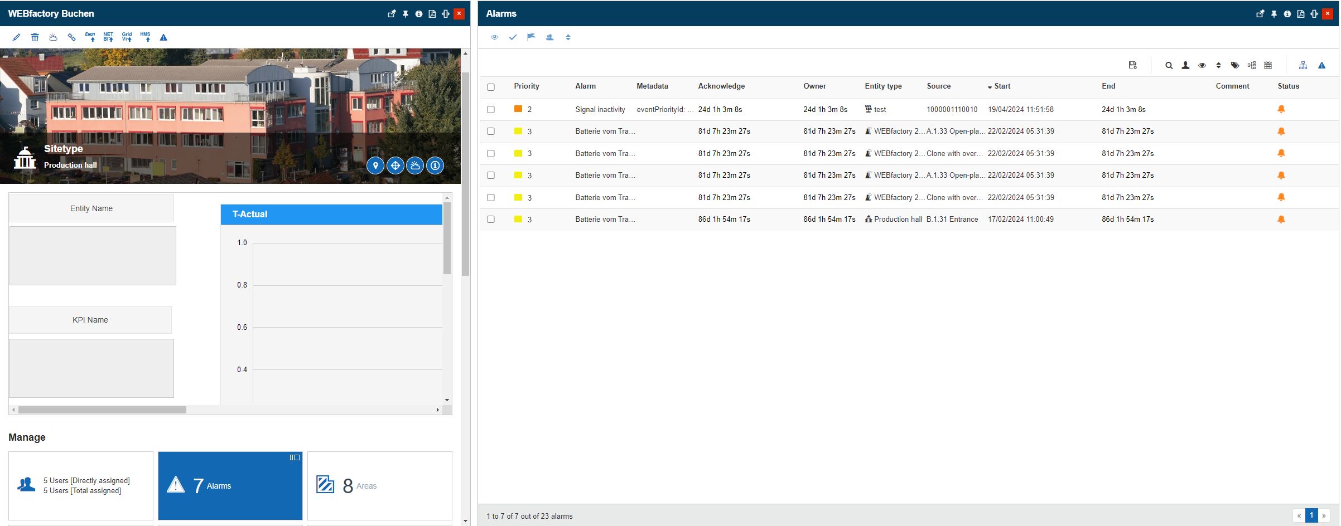Image resolution: width=1341 pixels, height=526 pixels.
Task: Expand the split-view toggle on the Alarms tile
Action: coord(295,457)
